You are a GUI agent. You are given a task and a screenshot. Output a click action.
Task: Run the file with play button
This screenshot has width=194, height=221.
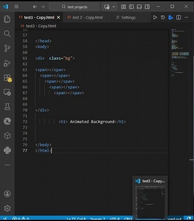coord(155,17)
